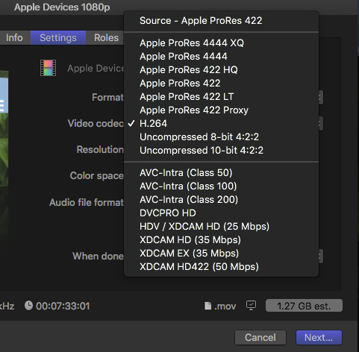Click the monitor compatibility icon

[x=251, y=306]
